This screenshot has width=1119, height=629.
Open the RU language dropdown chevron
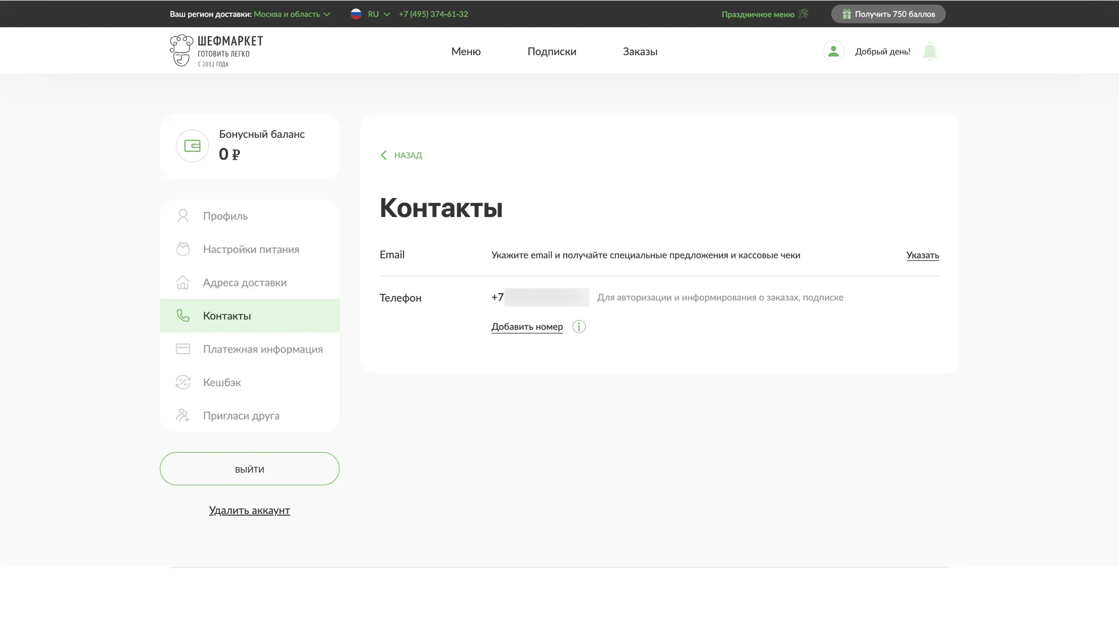(387, 14)
